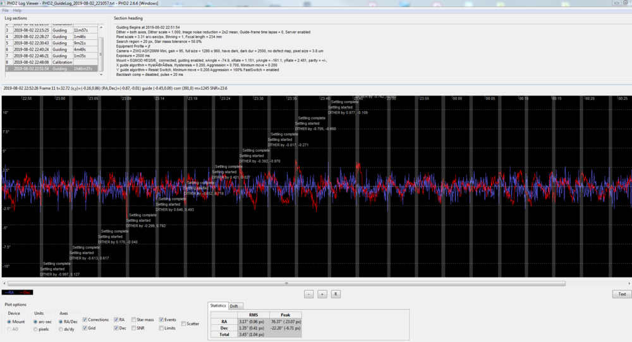632x342 pixels.
Task: Click the 'DITHER by -0.997, 0.127' event label
Action: pos(59,274)
